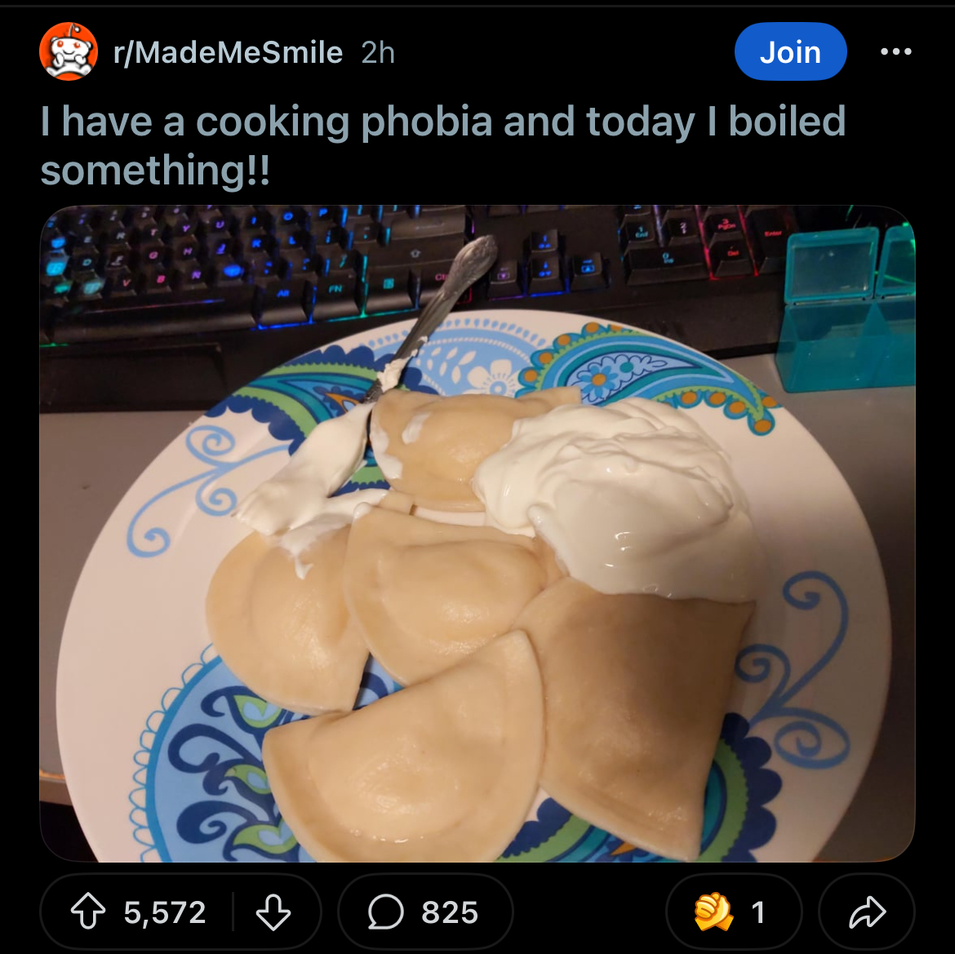Join the r/MadeMeSmile community
The height and width of the screenshot is (954, 955).
(791, 51)
